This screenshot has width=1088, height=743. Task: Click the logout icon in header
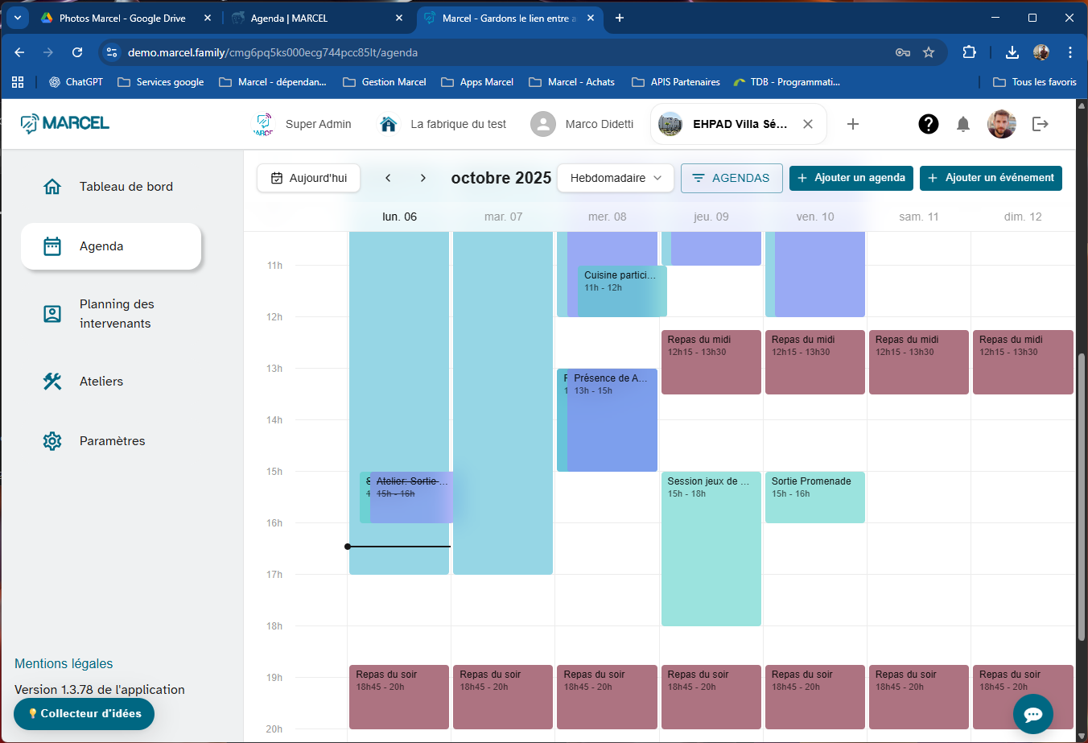[x=1040, y=124]
